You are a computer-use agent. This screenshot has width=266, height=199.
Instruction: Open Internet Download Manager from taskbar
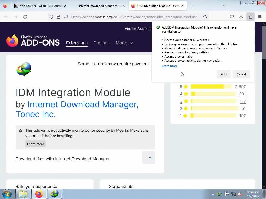tap(55, 194)
